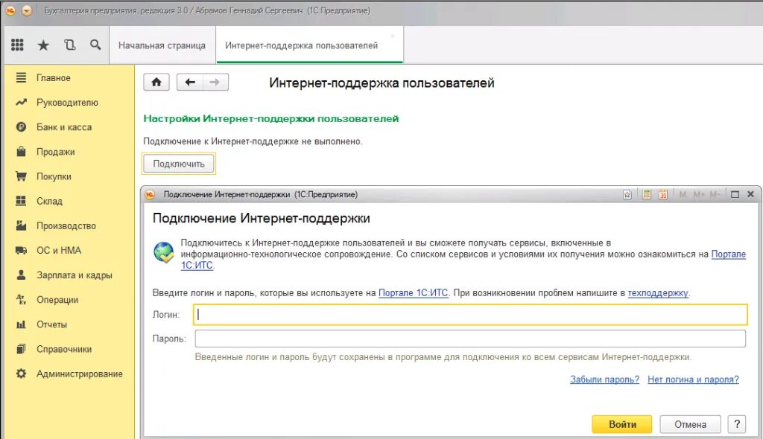Switch to Начальная страница tab
Viewport: 763px width, 439px height.
coord(162,45)
